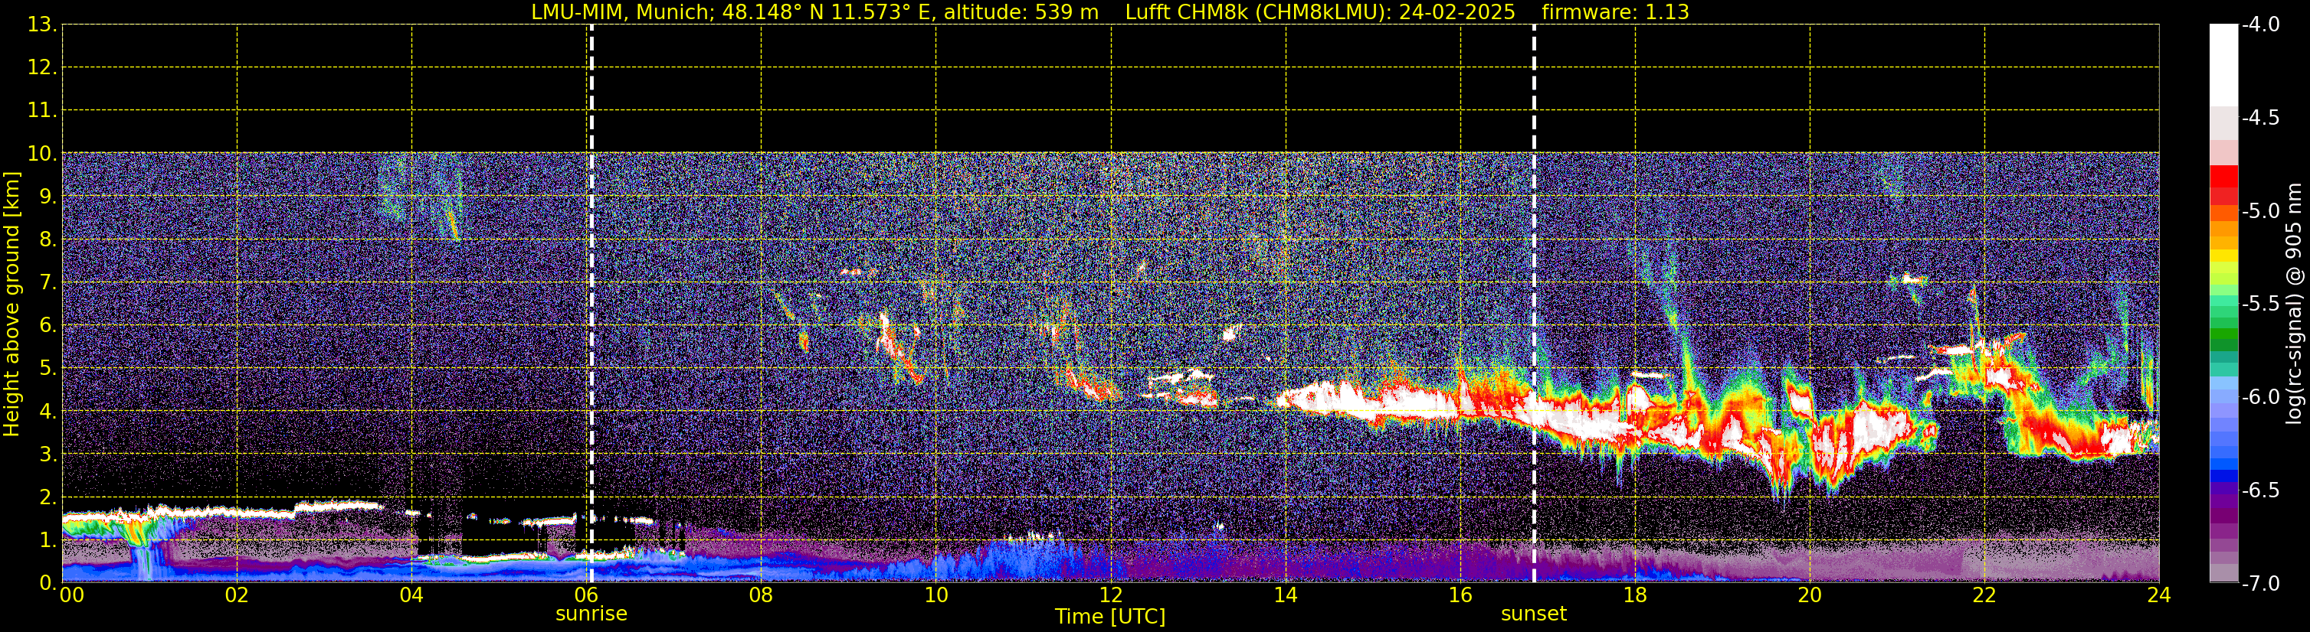Click the '2.' height axis tick label

(48, 497)
